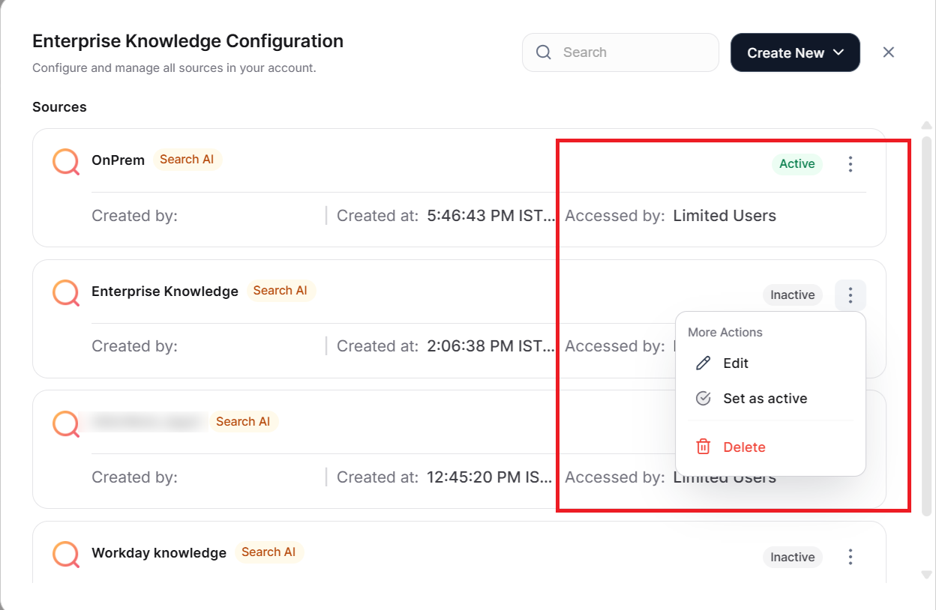Viewport: 936px width, 610px height.
Task: Click the blurred-name source search icon
Action: click(x=66, y=423)
